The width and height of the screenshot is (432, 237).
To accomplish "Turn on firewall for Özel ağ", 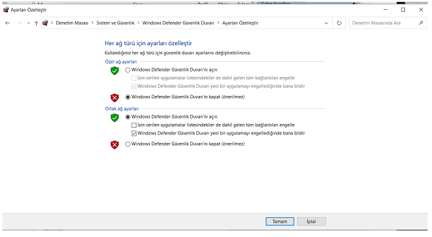I will point(128,70).
